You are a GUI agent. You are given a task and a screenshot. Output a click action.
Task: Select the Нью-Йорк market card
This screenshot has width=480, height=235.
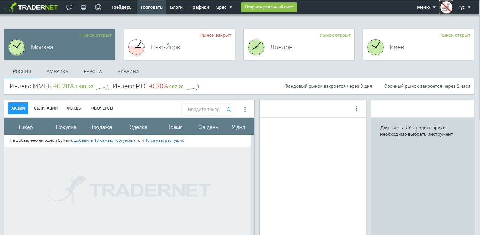tap(179, 44)
